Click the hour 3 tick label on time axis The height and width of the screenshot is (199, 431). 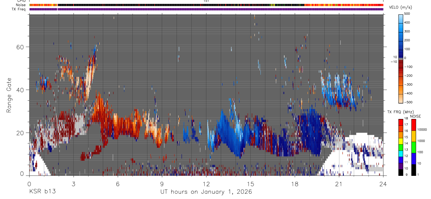(x=73, y=184)
